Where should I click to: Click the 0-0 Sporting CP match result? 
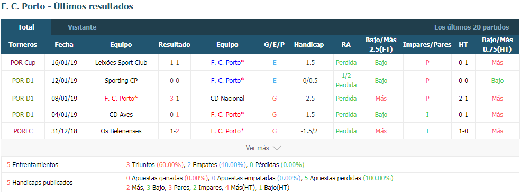click(175, 80)
